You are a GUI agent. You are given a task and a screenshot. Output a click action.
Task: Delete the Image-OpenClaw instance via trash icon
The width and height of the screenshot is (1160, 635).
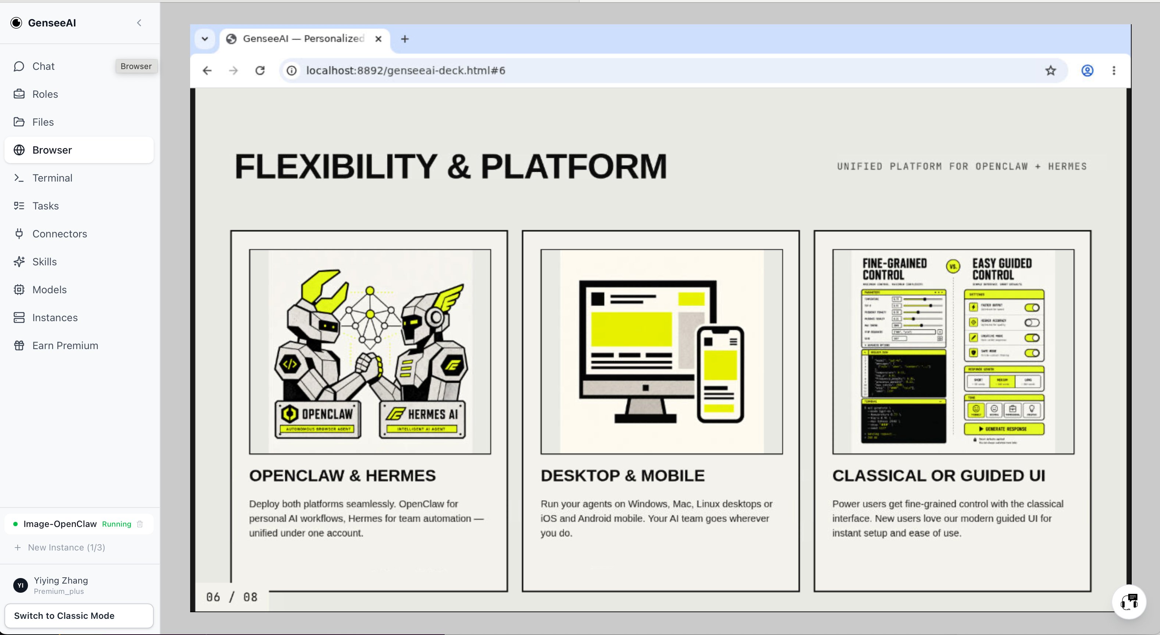[140, 524]
